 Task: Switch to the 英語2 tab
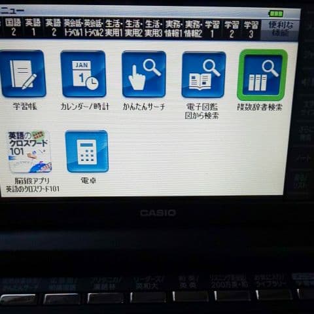click(53, 28)
